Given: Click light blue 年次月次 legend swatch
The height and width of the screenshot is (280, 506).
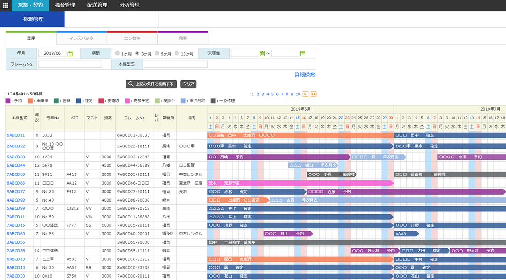Looking at the screenshot, I should point(183,101).
